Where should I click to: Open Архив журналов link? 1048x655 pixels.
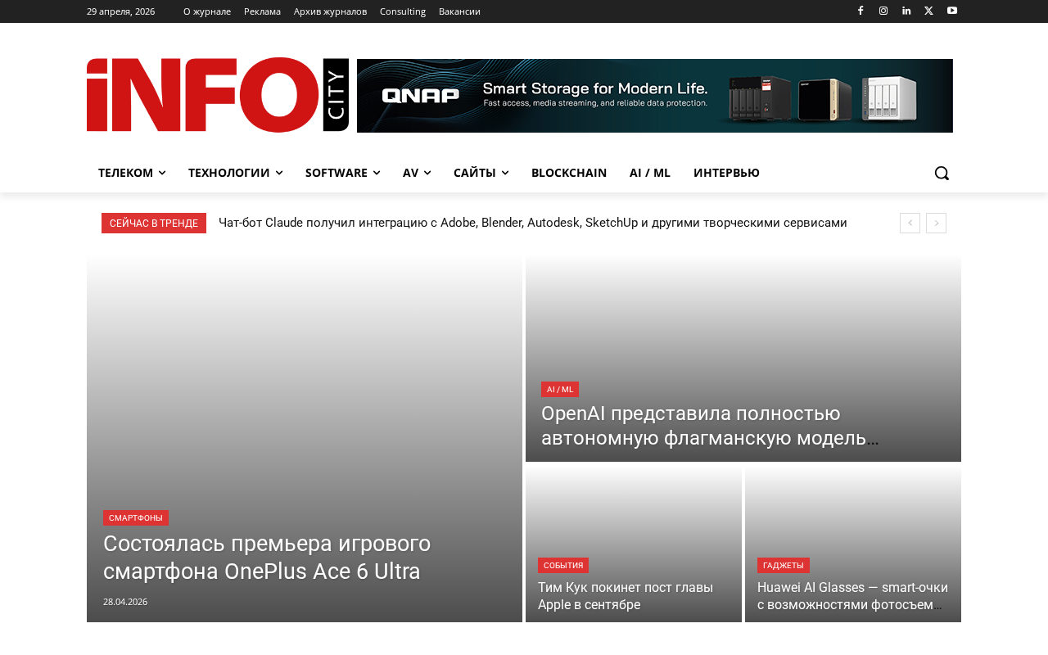330,11
